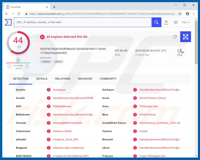Click Avira alert icon

point(135,106)
